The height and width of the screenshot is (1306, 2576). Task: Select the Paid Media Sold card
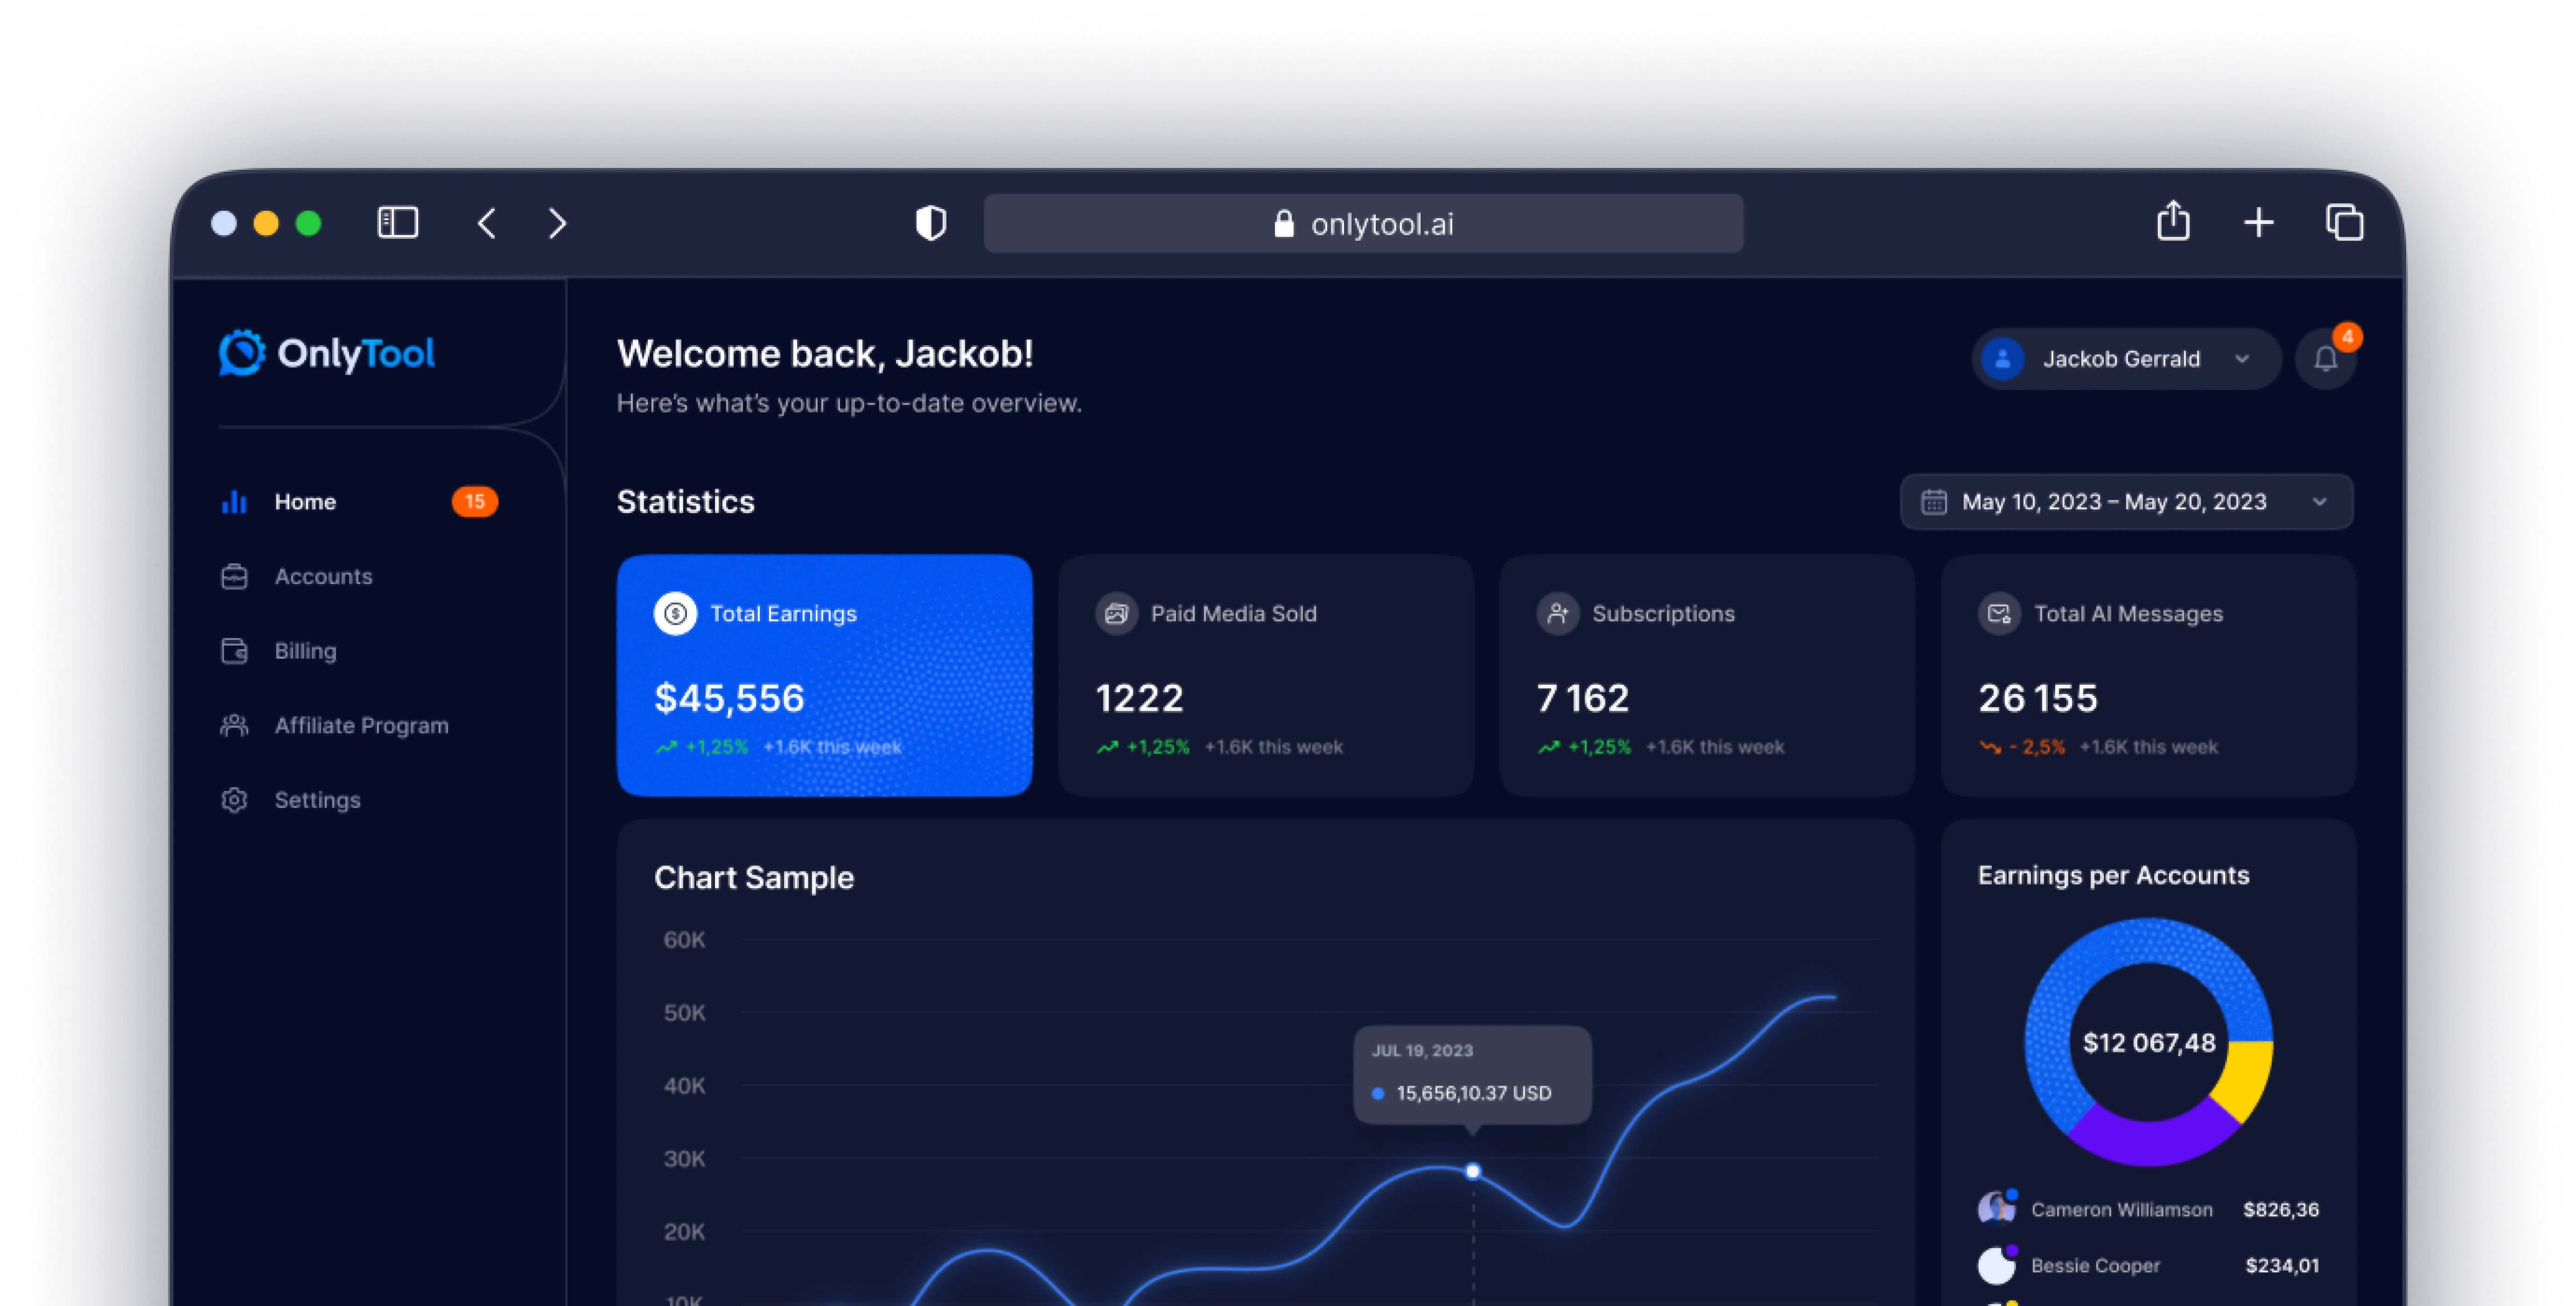tap(1265, 675)
